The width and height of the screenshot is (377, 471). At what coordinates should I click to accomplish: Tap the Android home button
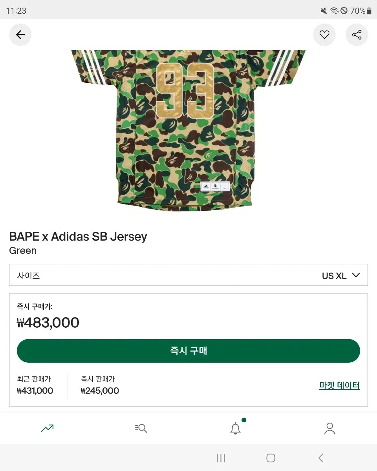tap(271, 458)
